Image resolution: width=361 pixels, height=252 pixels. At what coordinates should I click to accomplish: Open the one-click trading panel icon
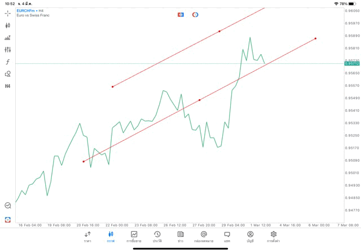[180, 15]
